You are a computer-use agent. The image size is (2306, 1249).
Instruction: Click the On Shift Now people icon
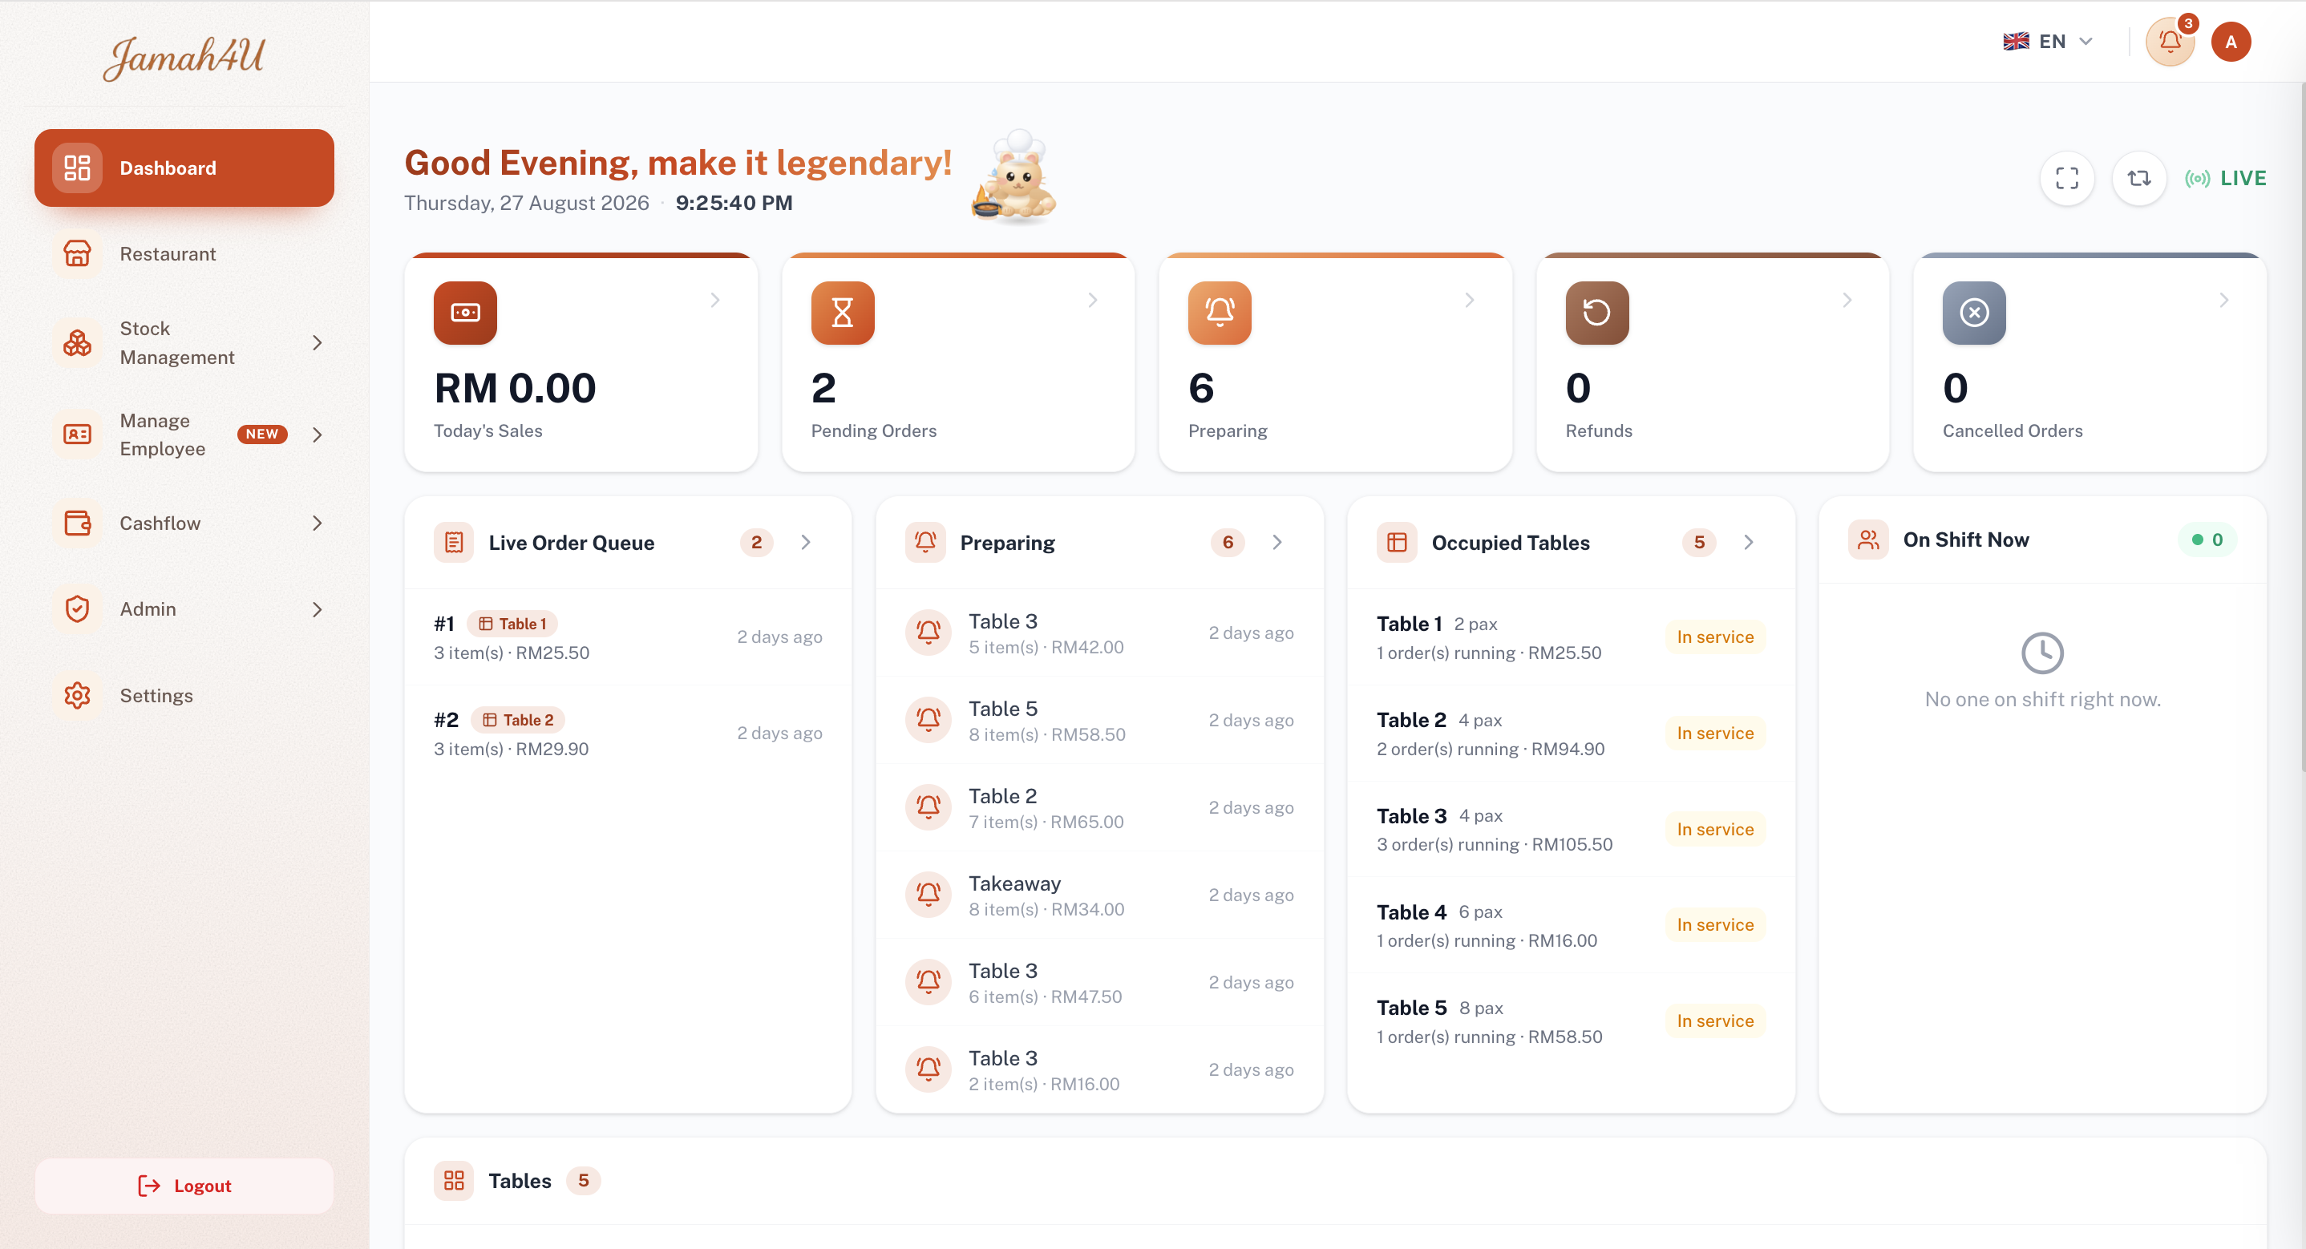tap(1868, 539)
